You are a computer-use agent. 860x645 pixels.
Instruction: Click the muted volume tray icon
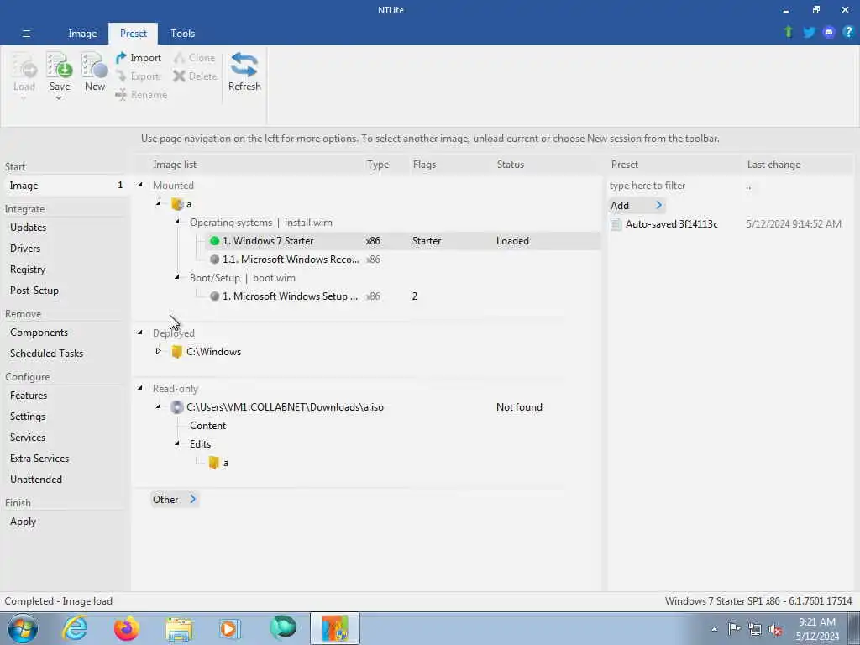(x=775, y=628)
